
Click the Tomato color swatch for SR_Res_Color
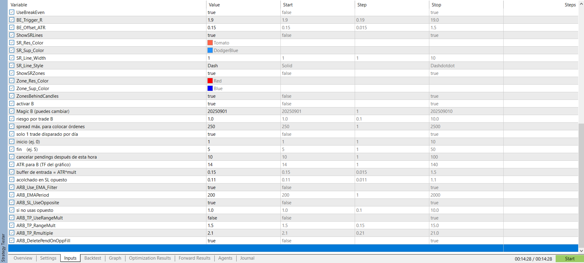210,43
